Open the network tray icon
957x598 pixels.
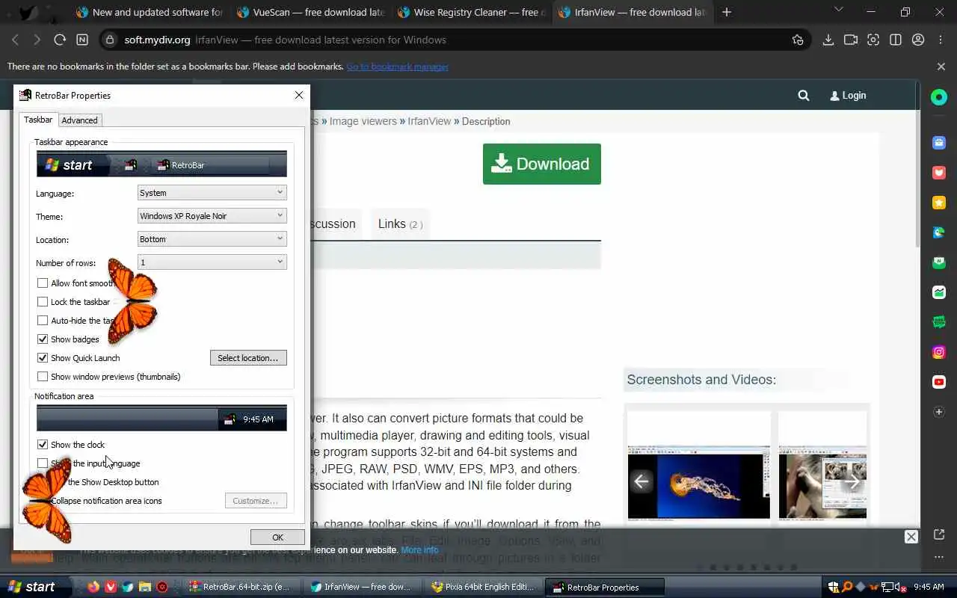click(x=887, y=587)
